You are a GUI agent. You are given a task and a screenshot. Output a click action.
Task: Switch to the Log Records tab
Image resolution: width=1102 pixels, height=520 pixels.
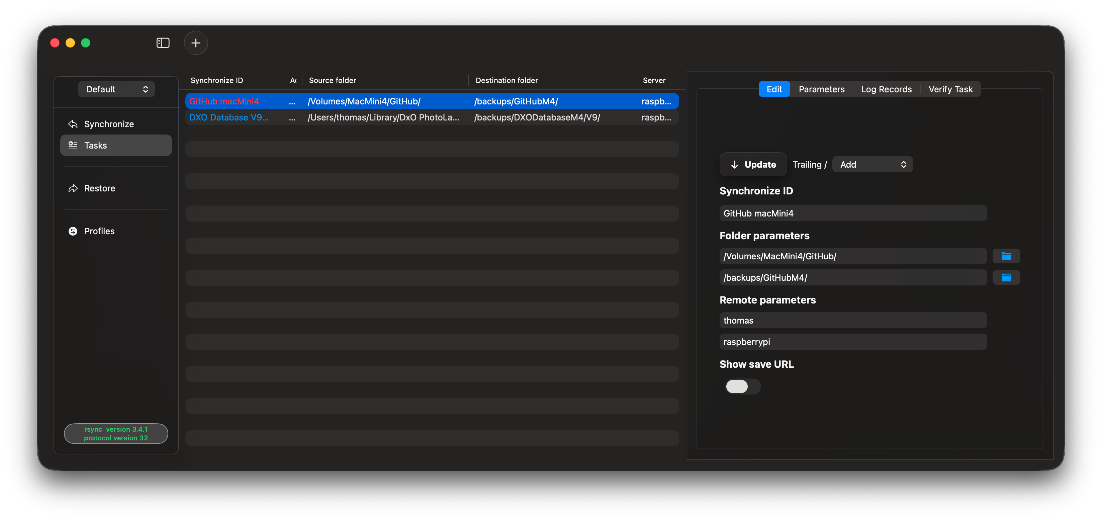(x=886, y=89)
